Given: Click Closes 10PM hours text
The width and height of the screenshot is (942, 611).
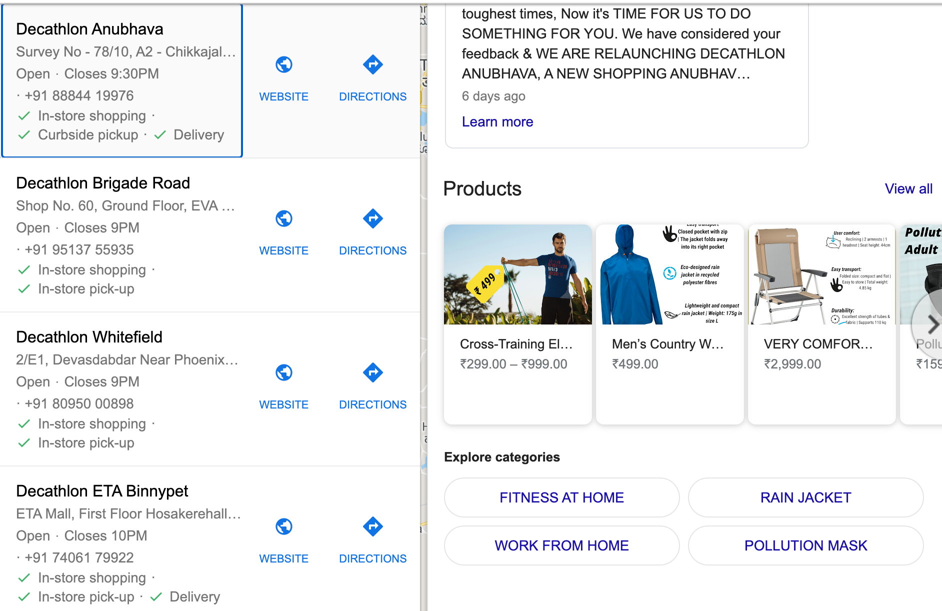Looking at the screenshot, I should (105, 535).
